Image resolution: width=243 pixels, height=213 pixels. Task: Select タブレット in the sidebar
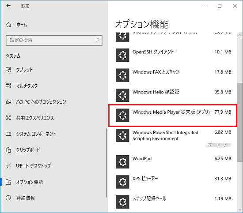(x=24, y=70)
